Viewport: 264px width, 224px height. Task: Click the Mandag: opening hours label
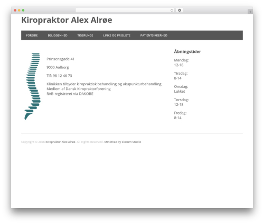[181, 60]
